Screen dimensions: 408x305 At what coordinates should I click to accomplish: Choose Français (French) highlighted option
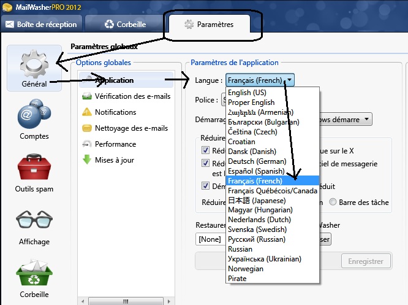pyautogui.click(x=273, y=180)
